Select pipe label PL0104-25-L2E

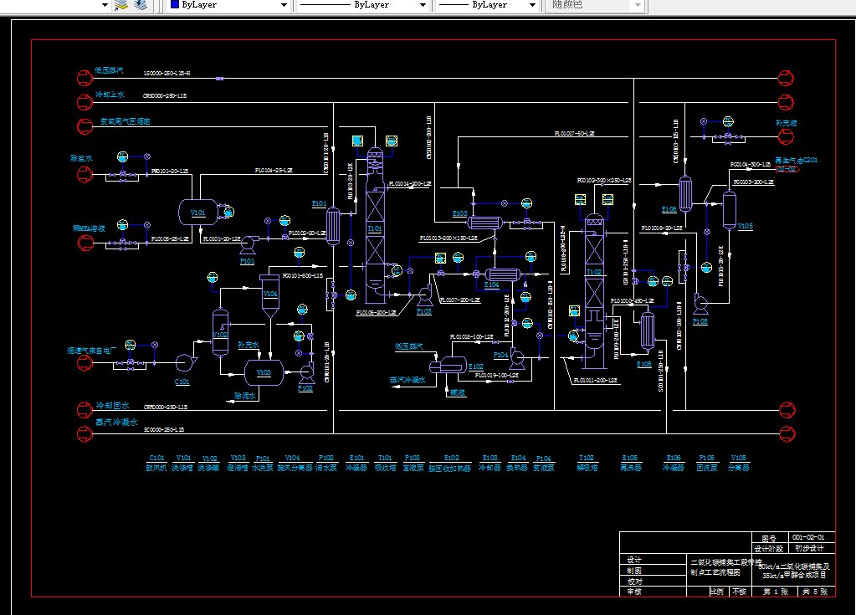point(274,170)
